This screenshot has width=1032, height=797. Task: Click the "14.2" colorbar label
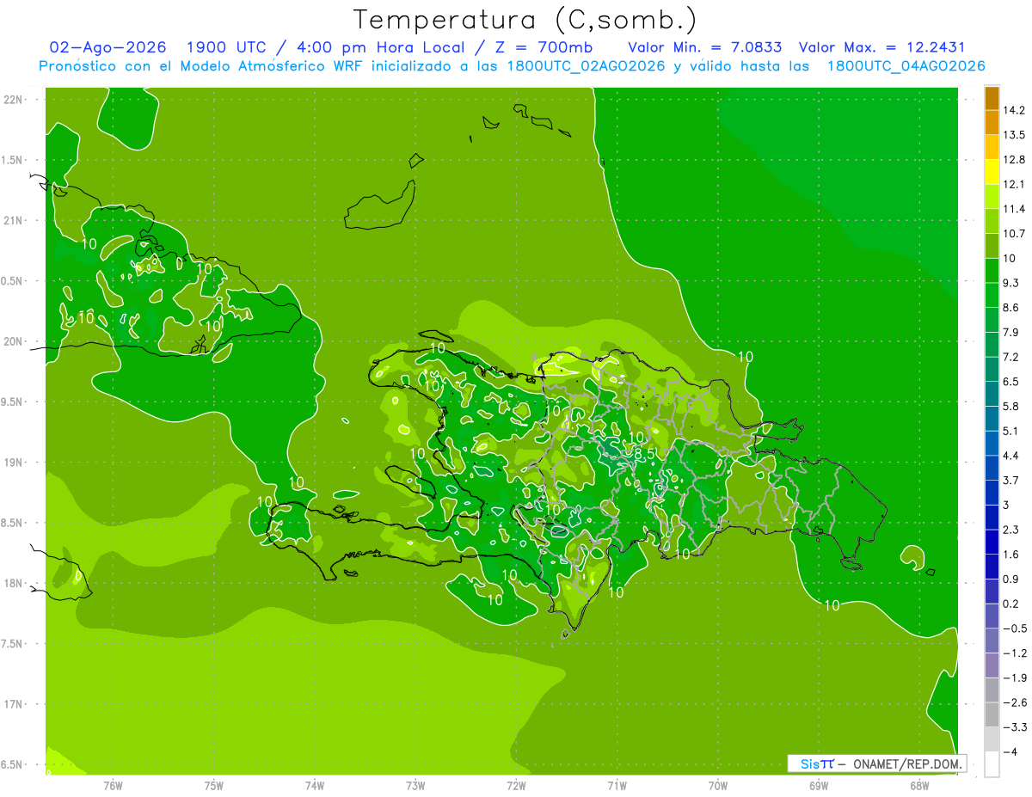[1015, 110]
